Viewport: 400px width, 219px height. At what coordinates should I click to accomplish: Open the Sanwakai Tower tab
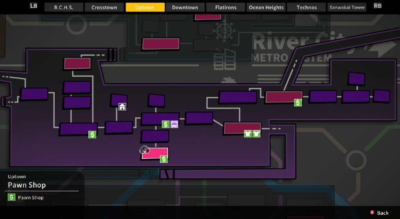(347, 7)
